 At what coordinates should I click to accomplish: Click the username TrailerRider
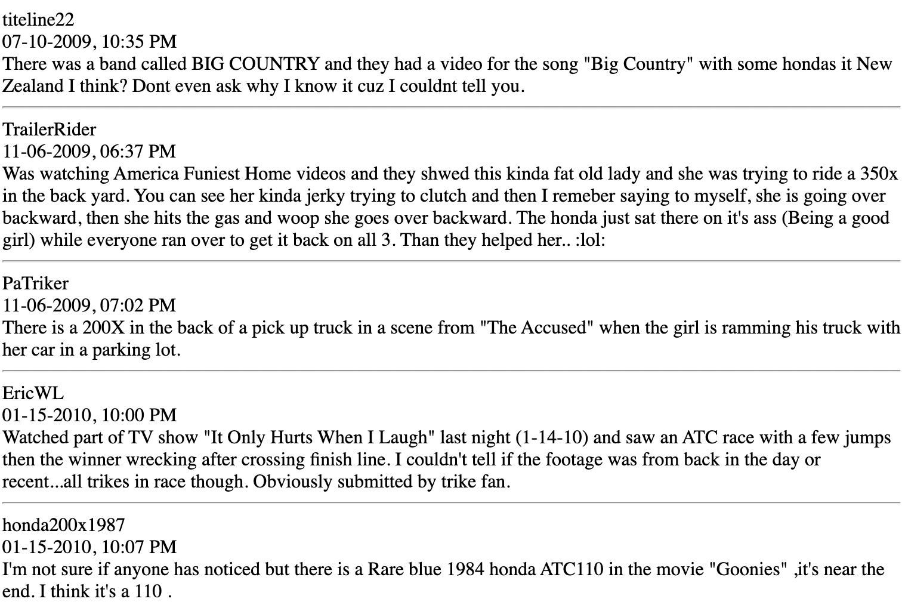coord(50,129)
